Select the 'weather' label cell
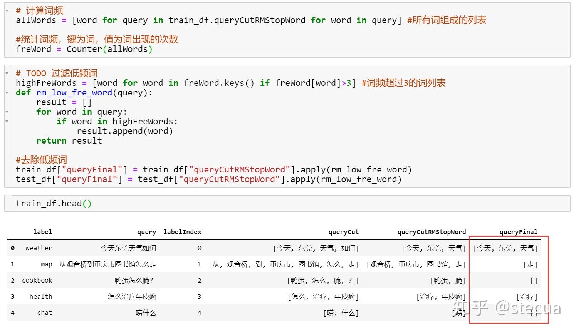Image resolution: width=576 pixels, height=331 pixels. click(39, 248)
